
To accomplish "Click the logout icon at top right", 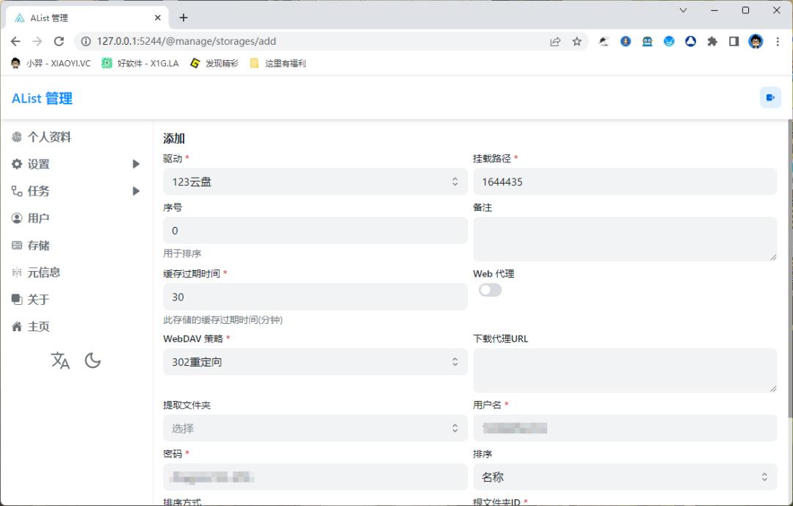I will (770, 96).
